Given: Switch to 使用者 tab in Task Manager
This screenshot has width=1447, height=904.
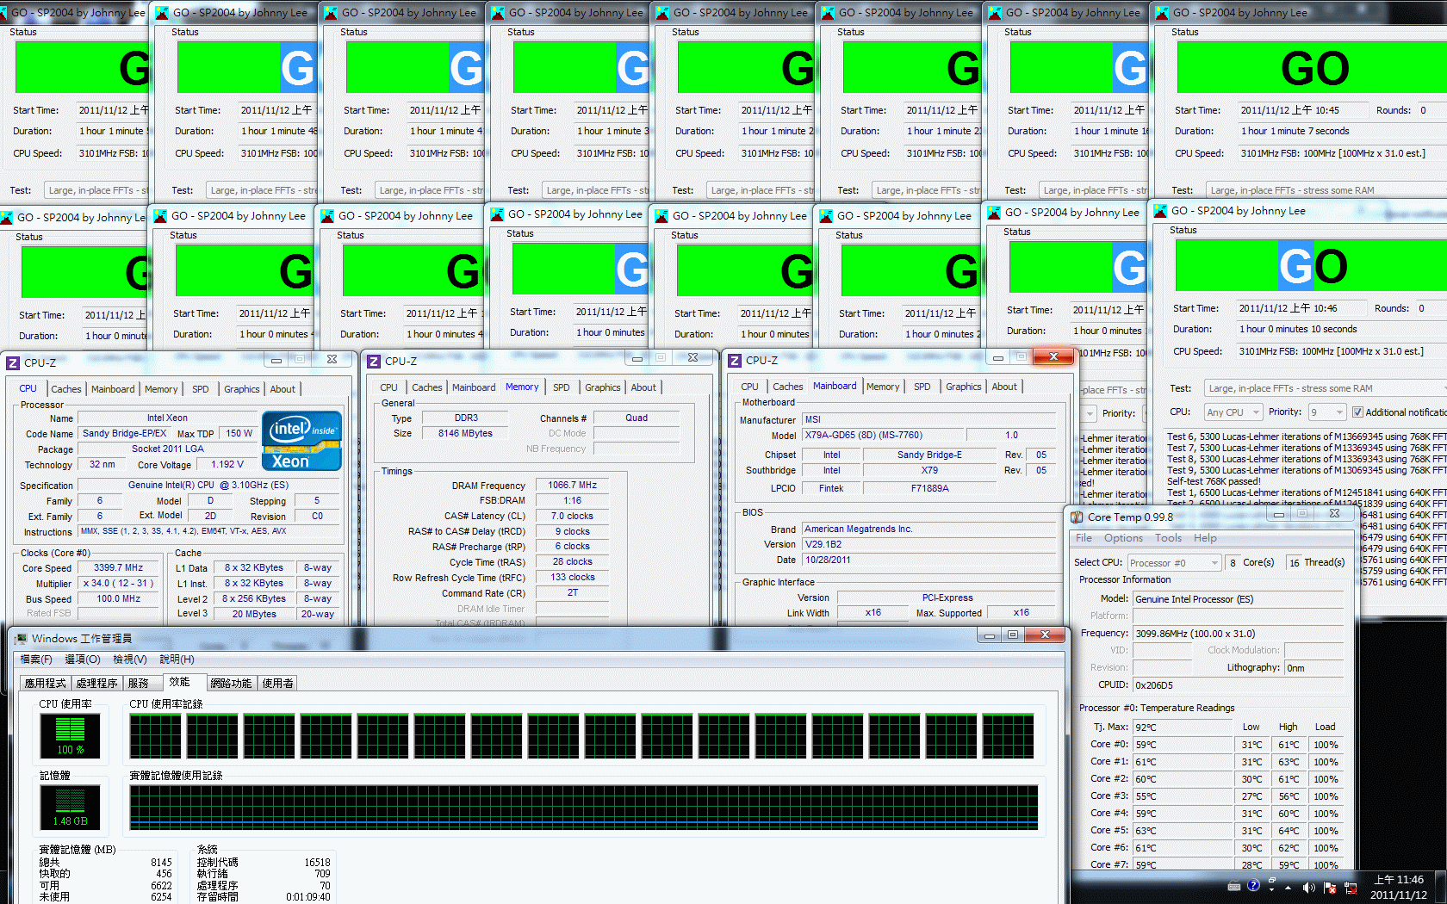Looking at the screenshot, I should [x=277, y=683].
